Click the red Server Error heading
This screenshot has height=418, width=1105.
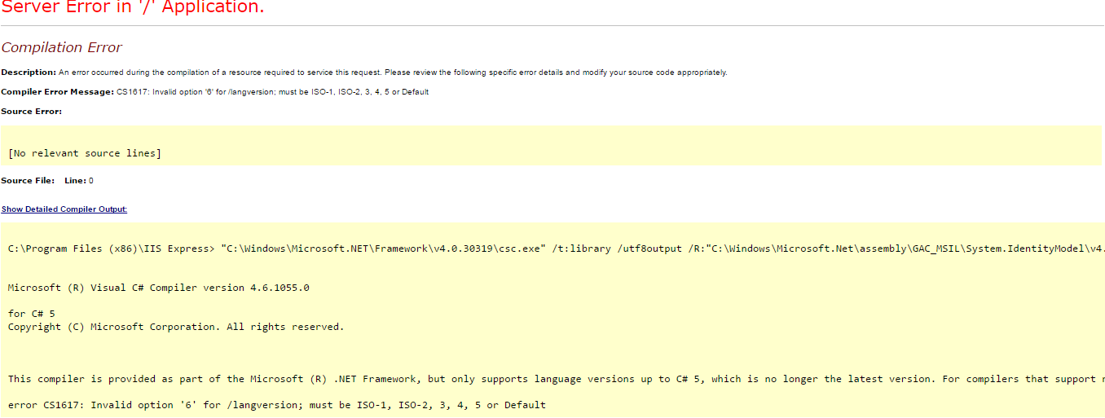click(133, 8)
